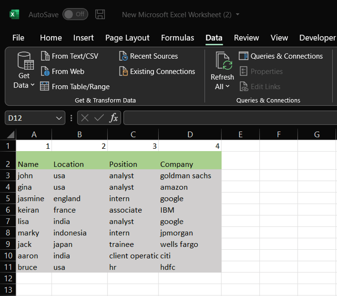Expand the Refresh All dropdown arrow
Screen dimensions: 337x296
pos(227,86)
